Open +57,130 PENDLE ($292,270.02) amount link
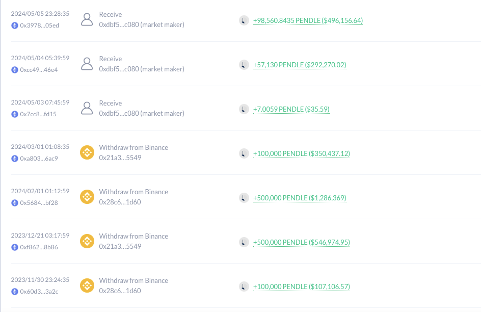Viewport: 481px width, 312px height. click(x=300, y=65)
